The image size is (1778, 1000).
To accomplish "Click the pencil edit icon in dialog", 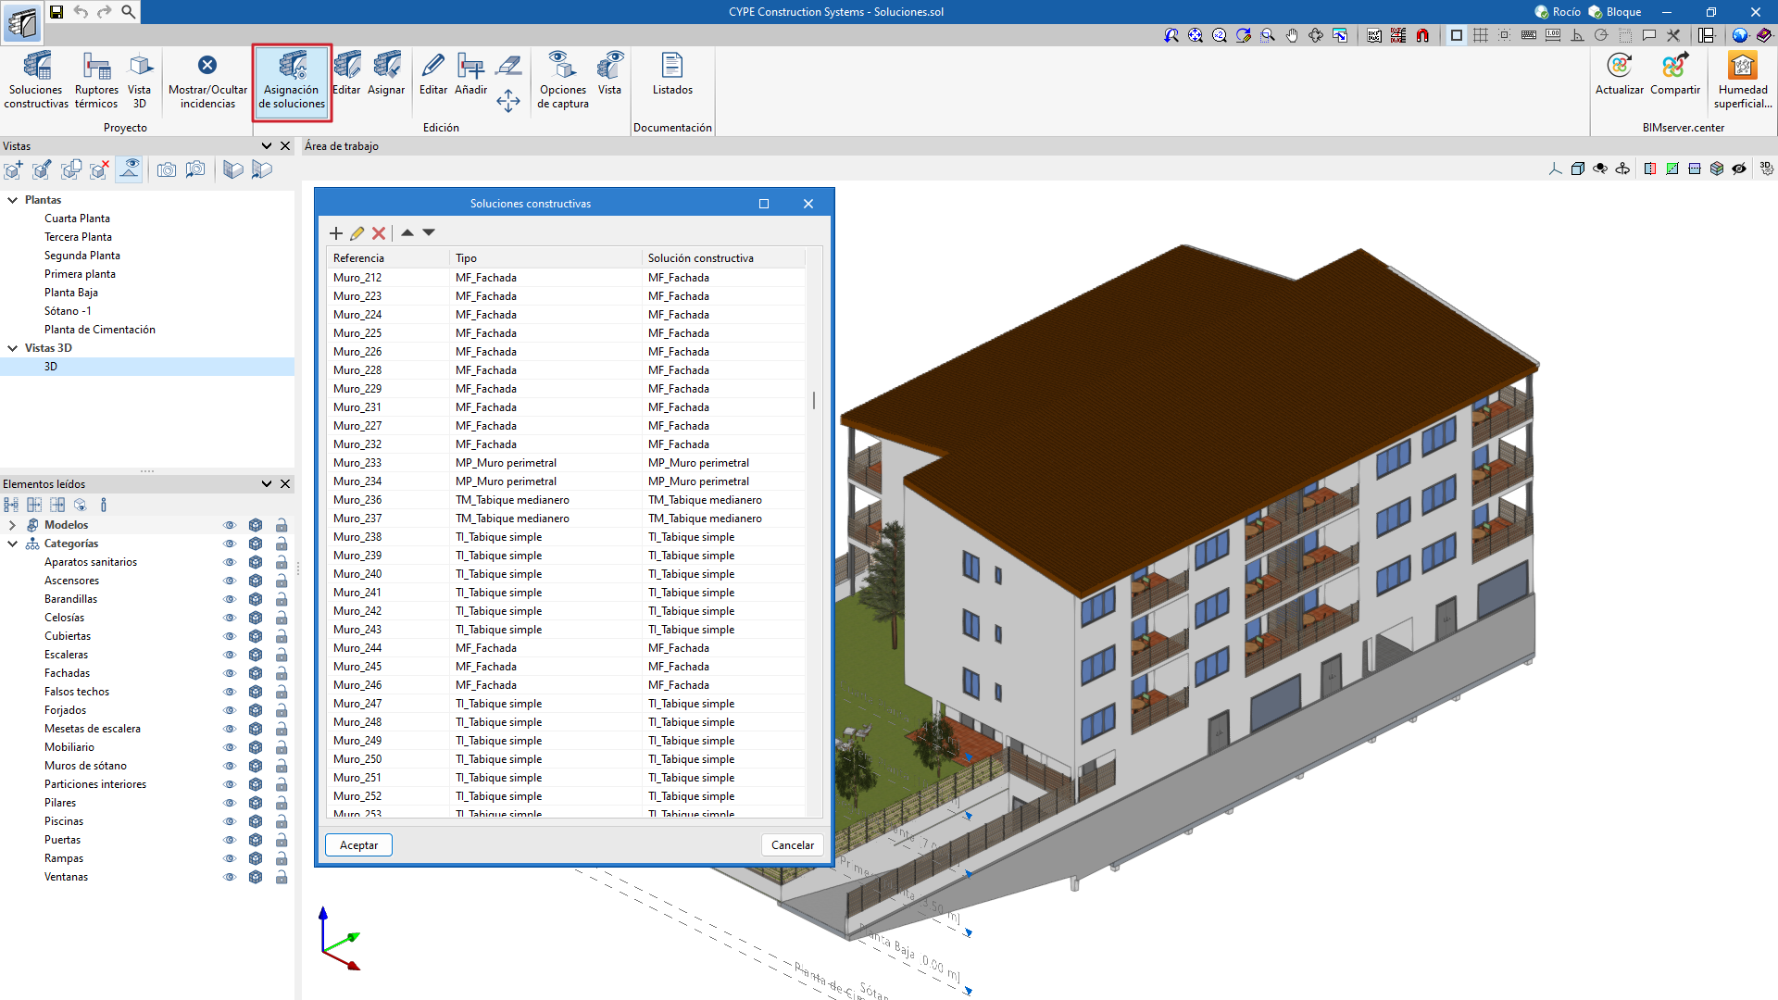I will 357,233.
